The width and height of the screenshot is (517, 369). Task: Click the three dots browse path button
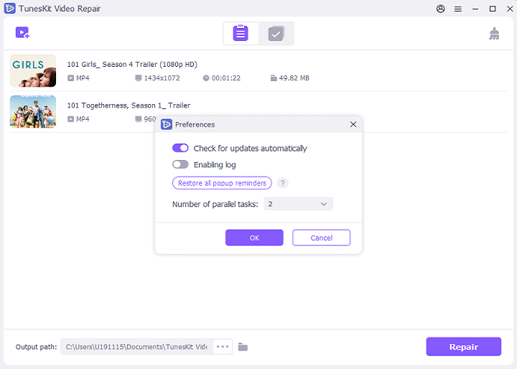click(x=223, y=347)
